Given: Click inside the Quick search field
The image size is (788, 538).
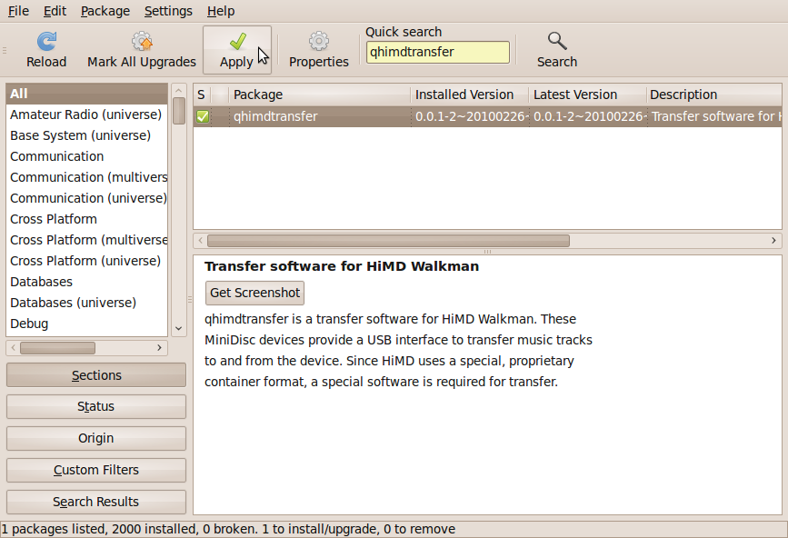Looking at the screenshot, I should (437, 52).
